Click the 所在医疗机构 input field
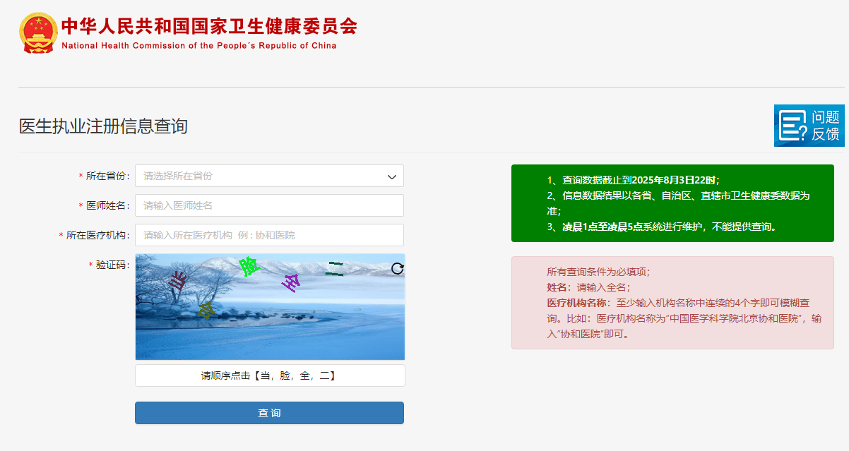Screen dimensions: 849x451 click(269, 234)
